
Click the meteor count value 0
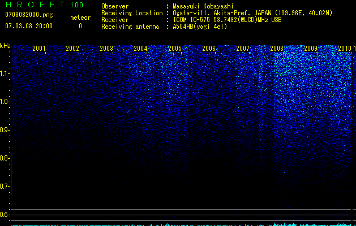(x=80, y=26)
